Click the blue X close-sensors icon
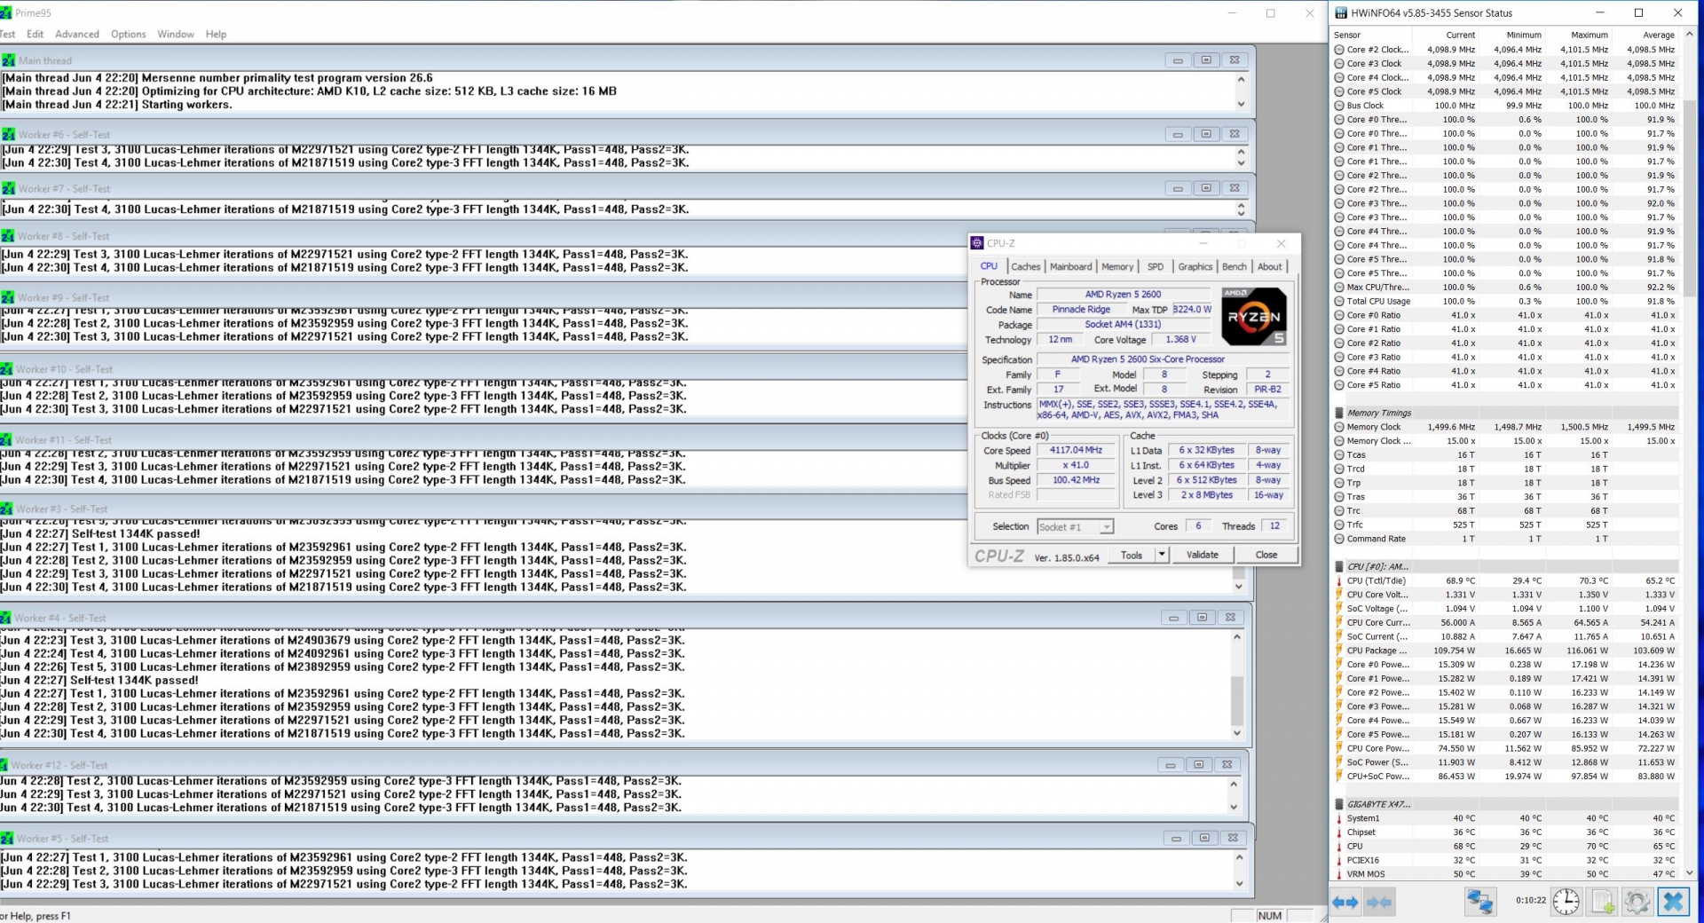Image resolution: width=1704 pixels, height=923 pixels. point(1674,902)
